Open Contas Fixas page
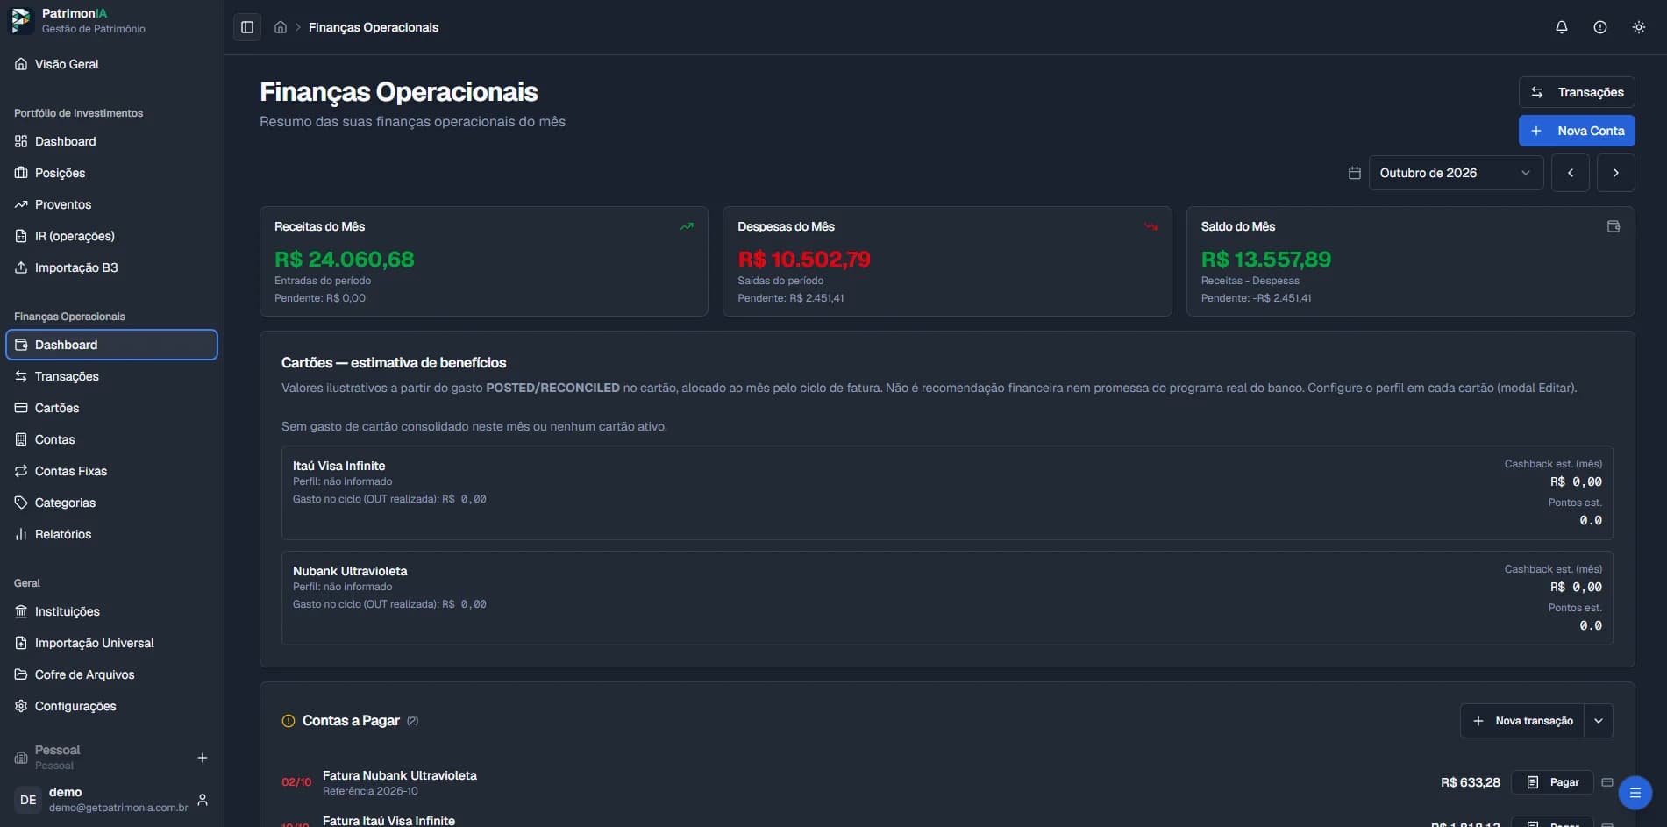 click(111, 471)
